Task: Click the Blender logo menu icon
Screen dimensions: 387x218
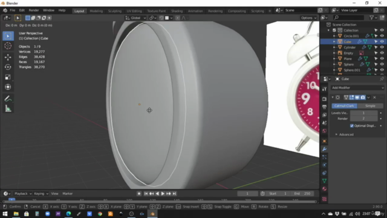Action: 5,10
